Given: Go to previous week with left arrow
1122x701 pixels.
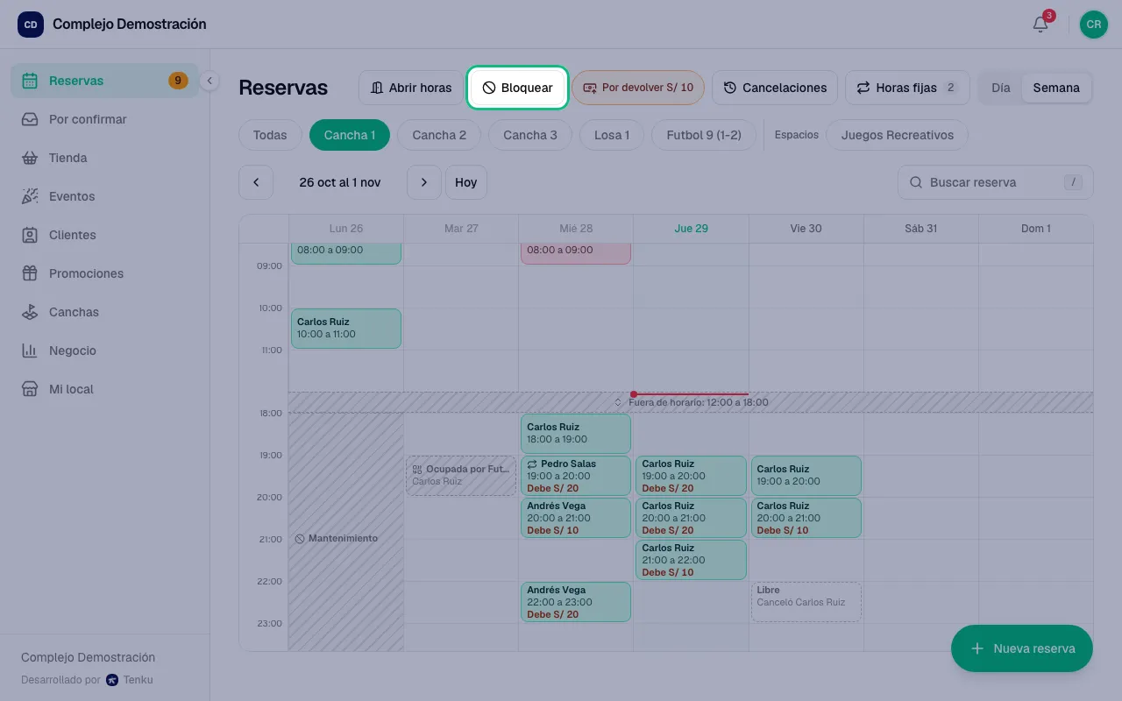Looking at the screenshot, I should (x=256, y=182).
